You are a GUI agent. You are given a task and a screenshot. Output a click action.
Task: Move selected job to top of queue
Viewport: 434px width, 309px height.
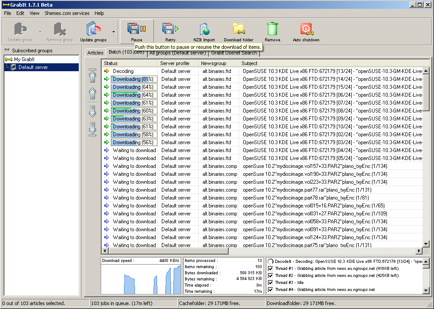92,75
